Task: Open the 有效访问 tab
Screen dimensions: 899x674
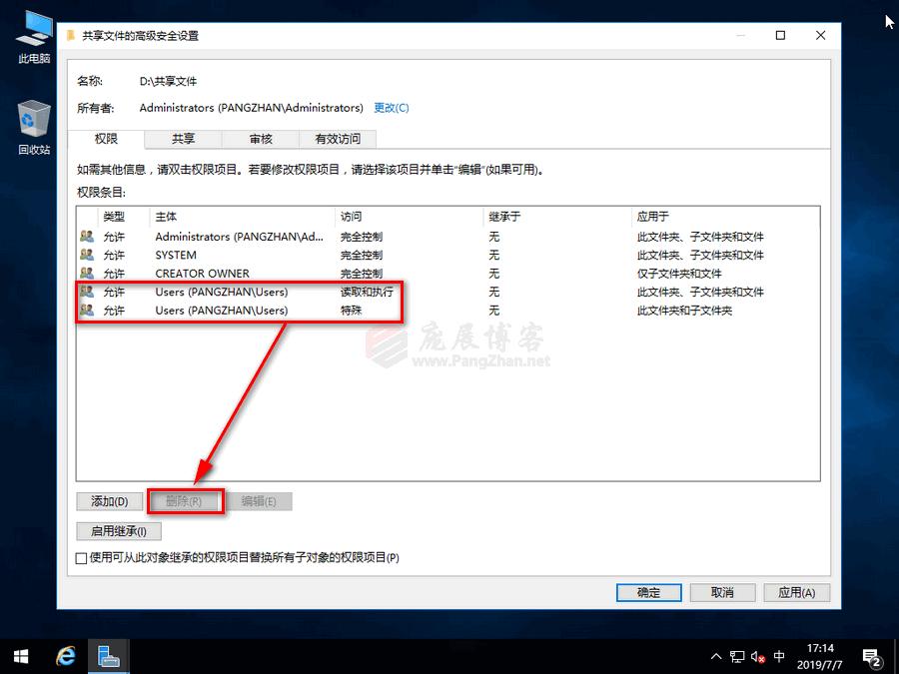Action: (338, 139)
